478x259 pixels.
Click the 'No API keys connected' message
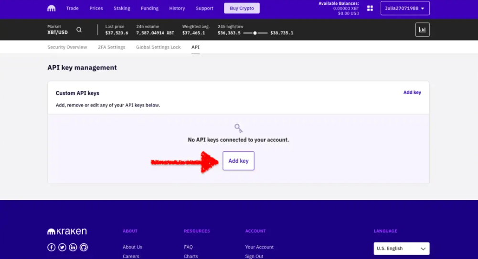tap(238, 140)
